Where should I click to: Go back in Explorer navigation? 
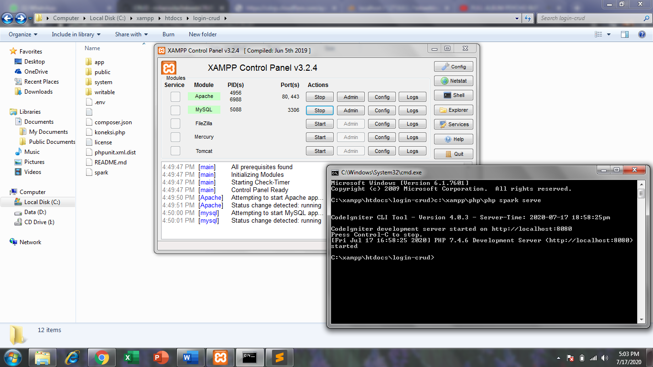point(7,18)
